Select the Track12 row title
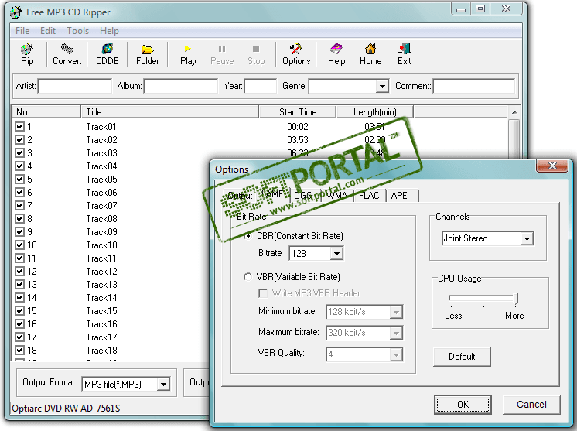577x431 pixels. (101, 272)
